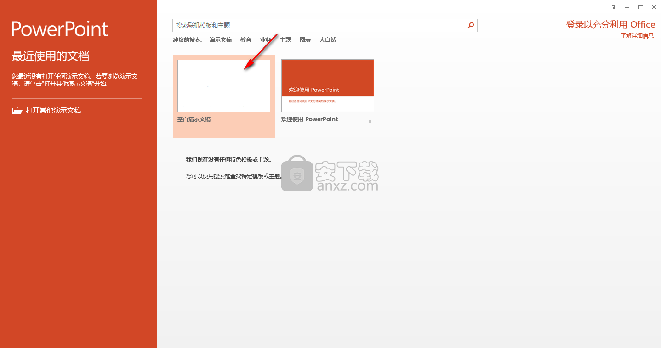Search suggested term 大自然
The width and height of the screenshot is (661, 348).
coord(328,40)
